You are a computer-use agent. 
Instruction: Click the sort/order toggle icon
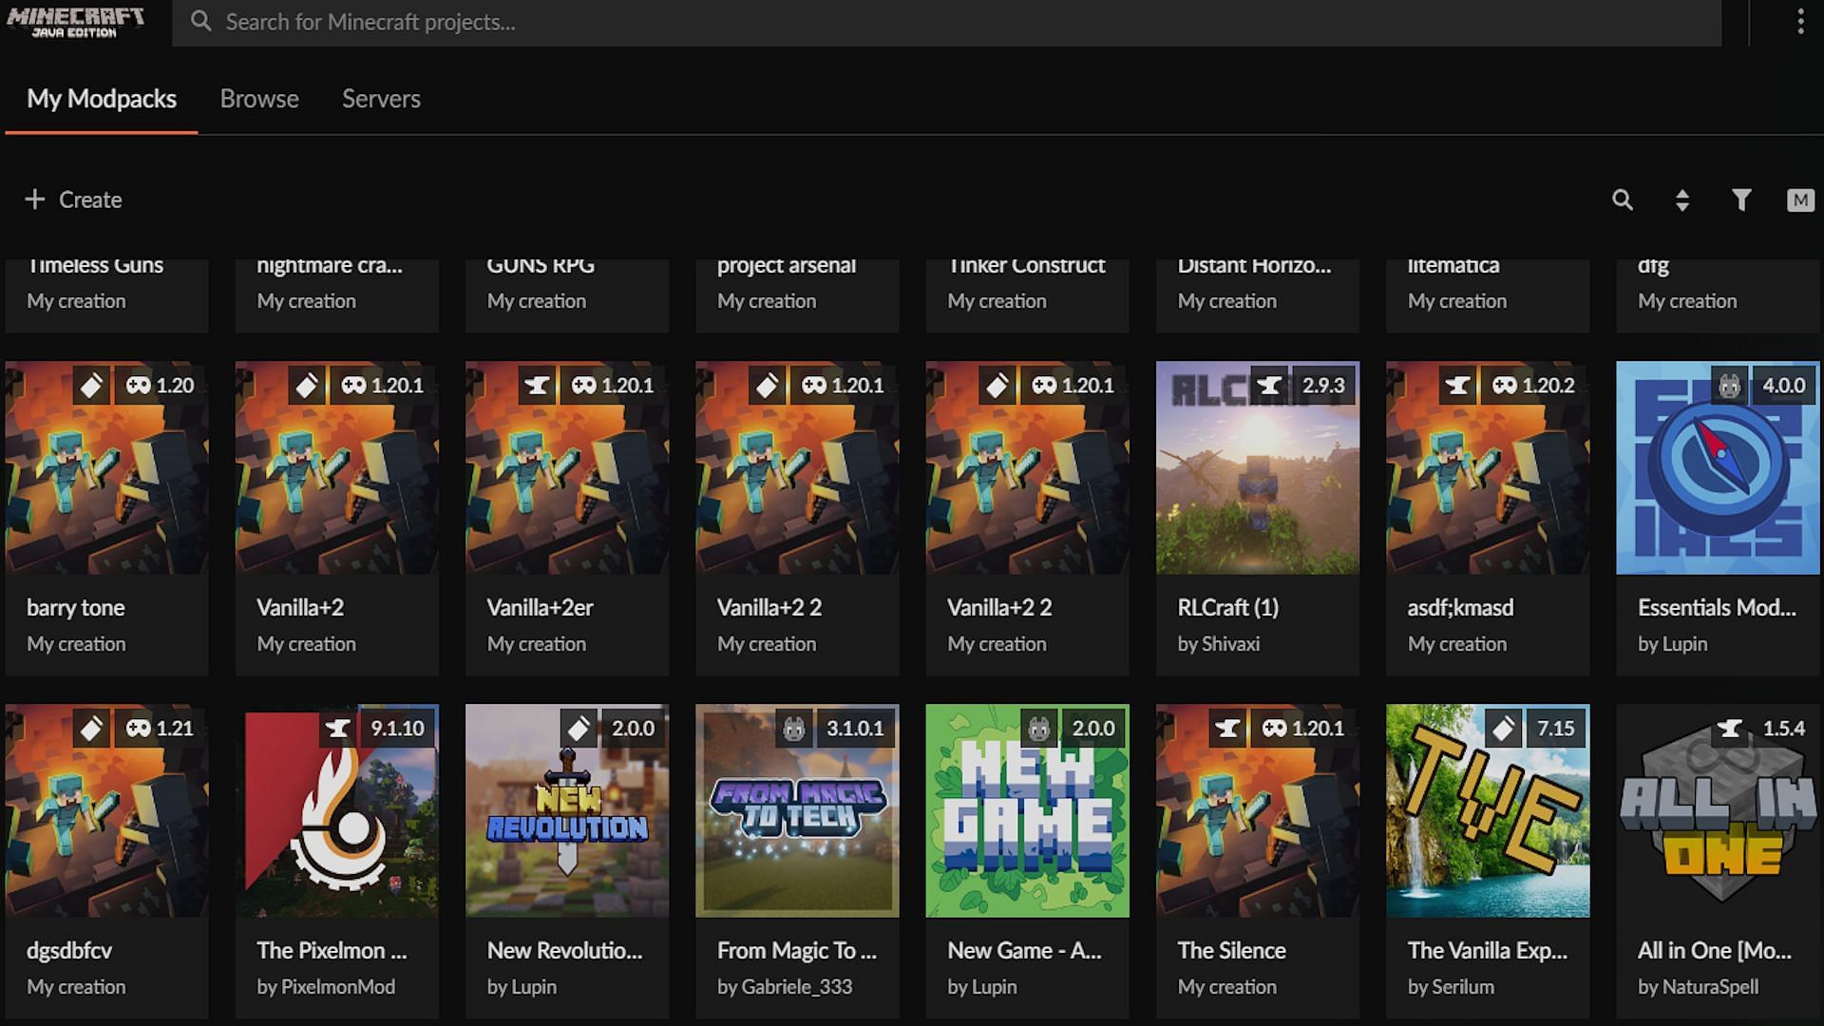point(1681,199)
